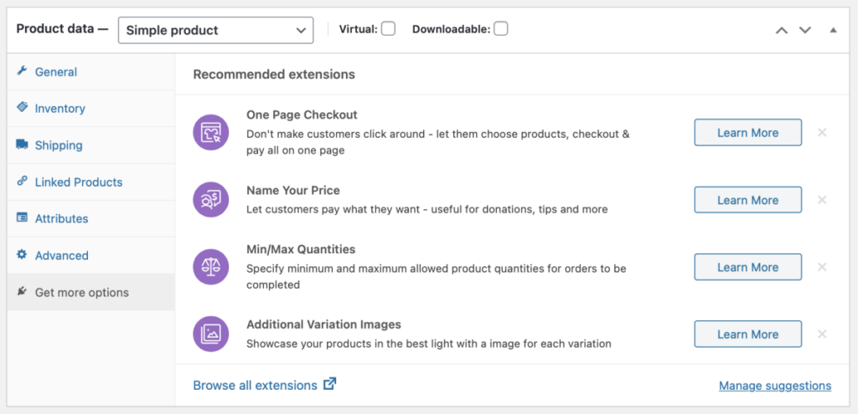Click the chain link icon beside Linked Products
The width and height of the screenshot is (858, 414).
click(22, 181)
